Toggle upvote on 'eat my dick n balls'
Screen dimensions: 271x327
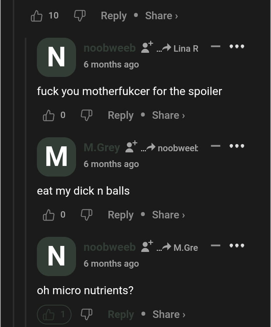pos(49,215)
